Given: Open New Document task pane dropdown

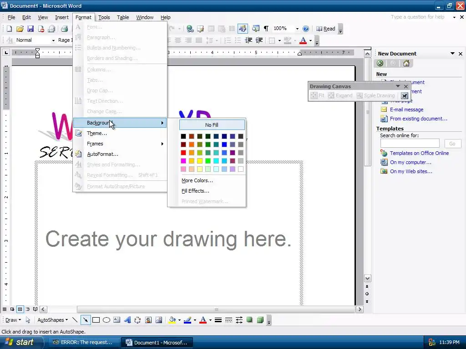Looking at the screenshot, I should point(452,54).
